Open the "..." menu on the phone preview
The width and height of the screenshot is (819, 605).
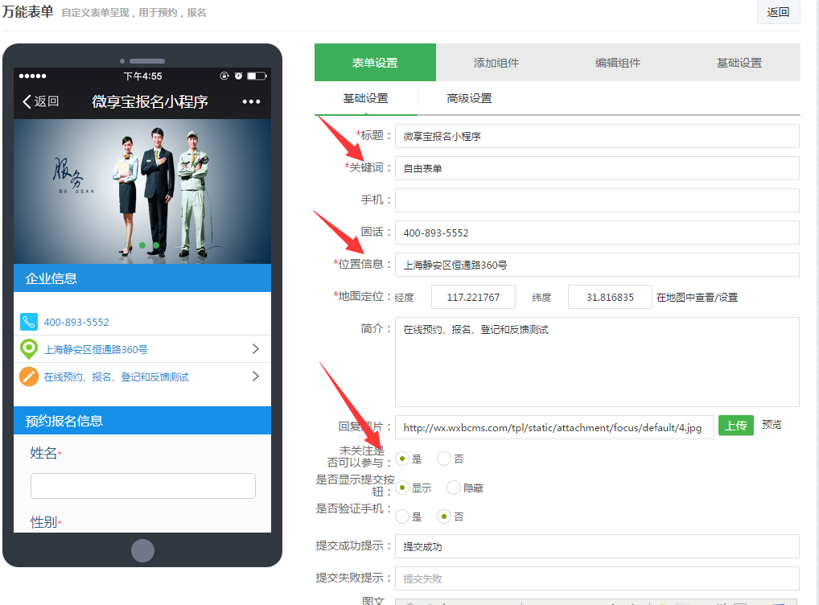tap(250, 102)
